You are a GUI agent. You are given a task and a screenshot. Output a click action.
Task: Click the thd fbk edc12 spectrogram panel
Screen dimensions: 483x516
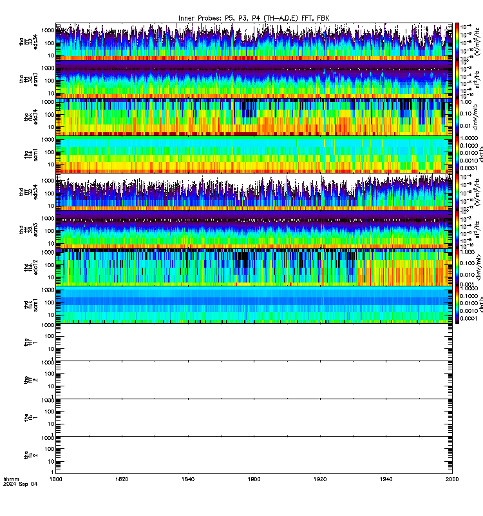tap(254, 267)
